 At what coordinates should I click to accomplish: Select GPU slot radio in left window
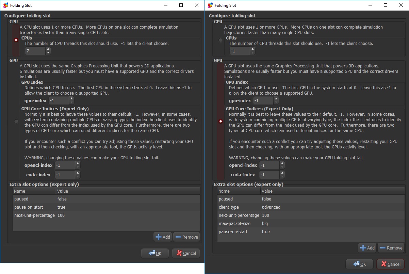coord(16,122)
